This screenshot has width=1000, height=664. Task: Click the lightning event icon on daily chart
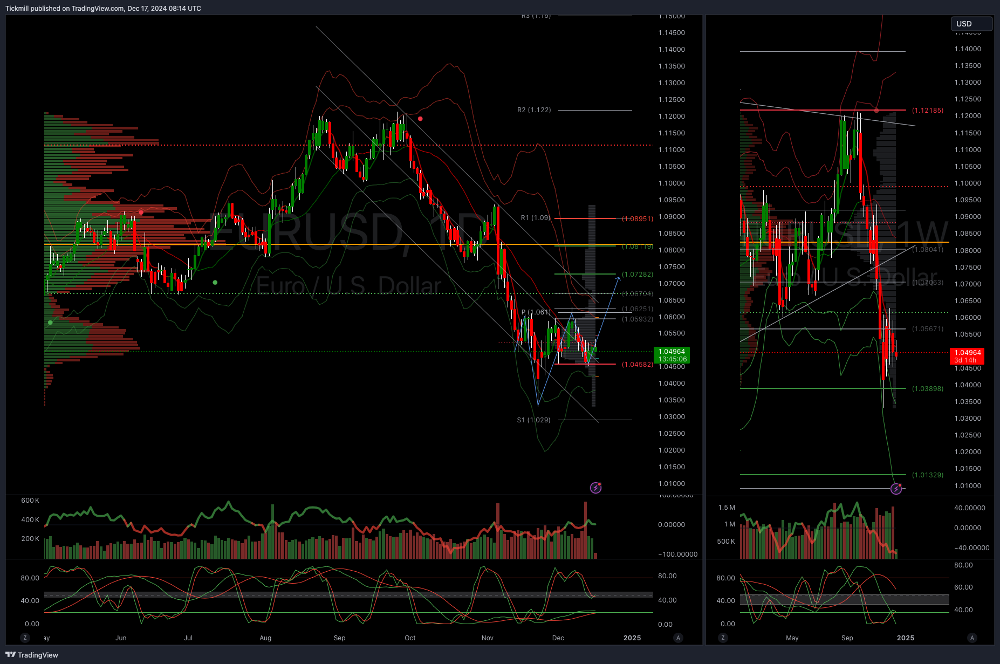click(595, 488)
